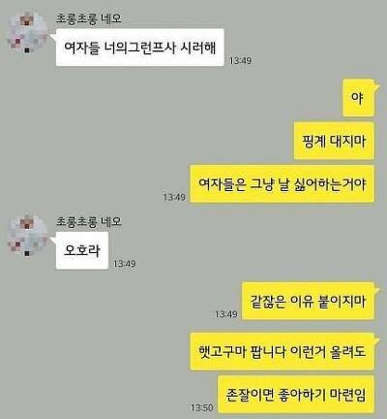
Task: Select message 여자들은 그냥 날 싫어하는거야
Action: click(x=283, y=184)
